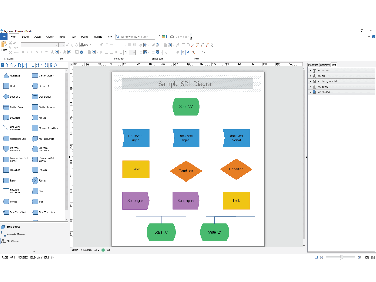This screenshot has width=376, height=282.
Task: Expand the Text Format section
Action: click(x=310, y=70)
